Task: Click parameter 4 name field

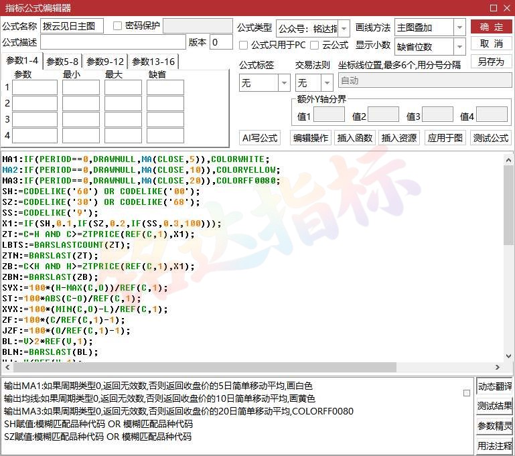Action: (35, 135)
